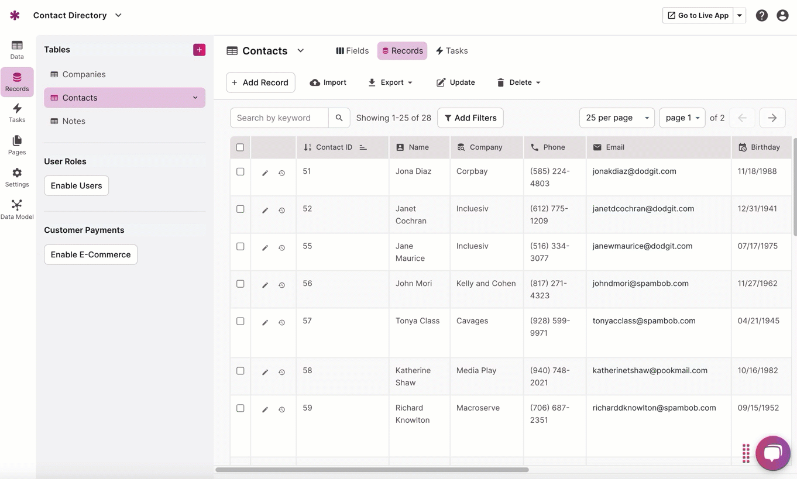797x479 pixels.
Task: Click the user account profile icon
Action: [782, 16]
